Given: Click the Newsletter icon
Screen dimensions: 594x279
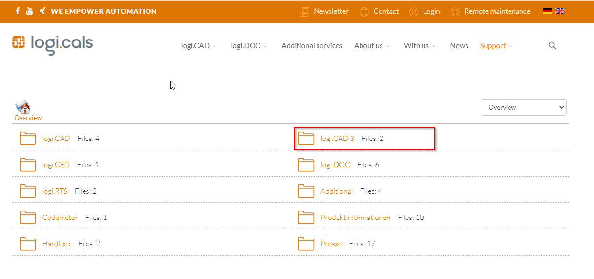Looking at the screenshot, I should [x=305, y=11].
